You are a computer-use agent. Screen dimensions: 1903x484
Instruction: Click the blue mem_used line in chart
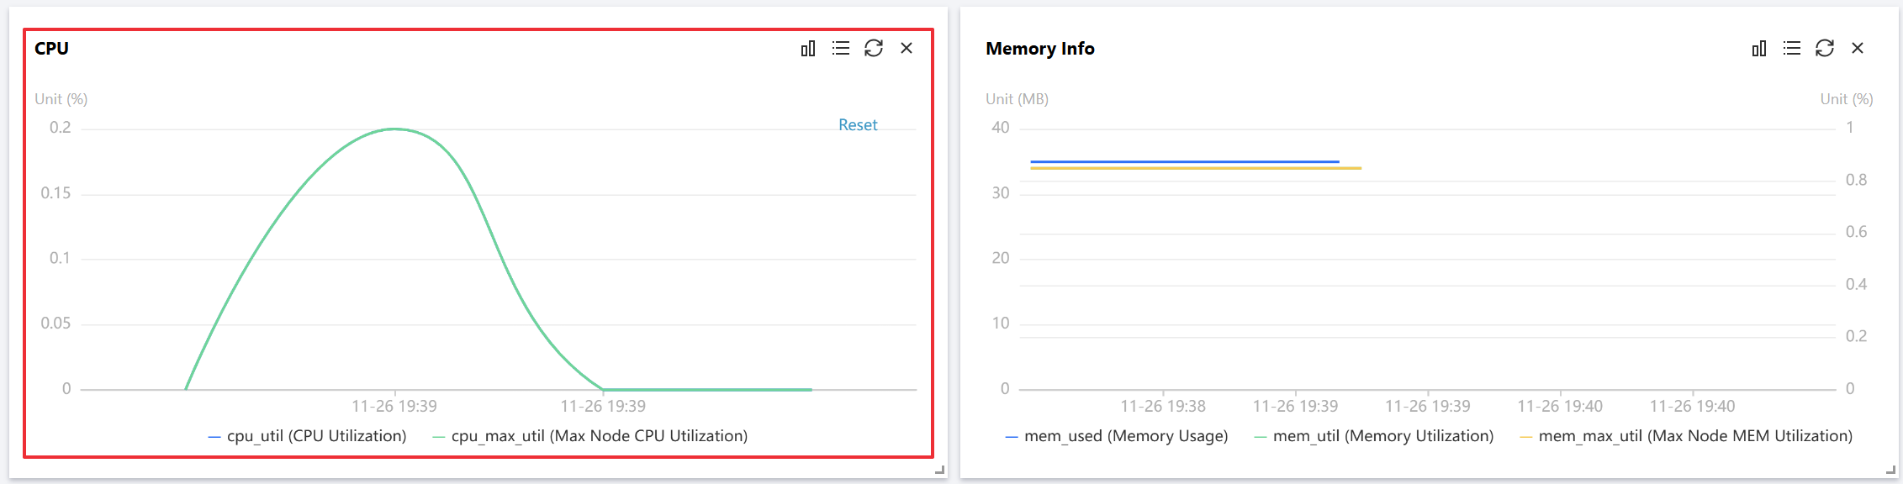1184,161
